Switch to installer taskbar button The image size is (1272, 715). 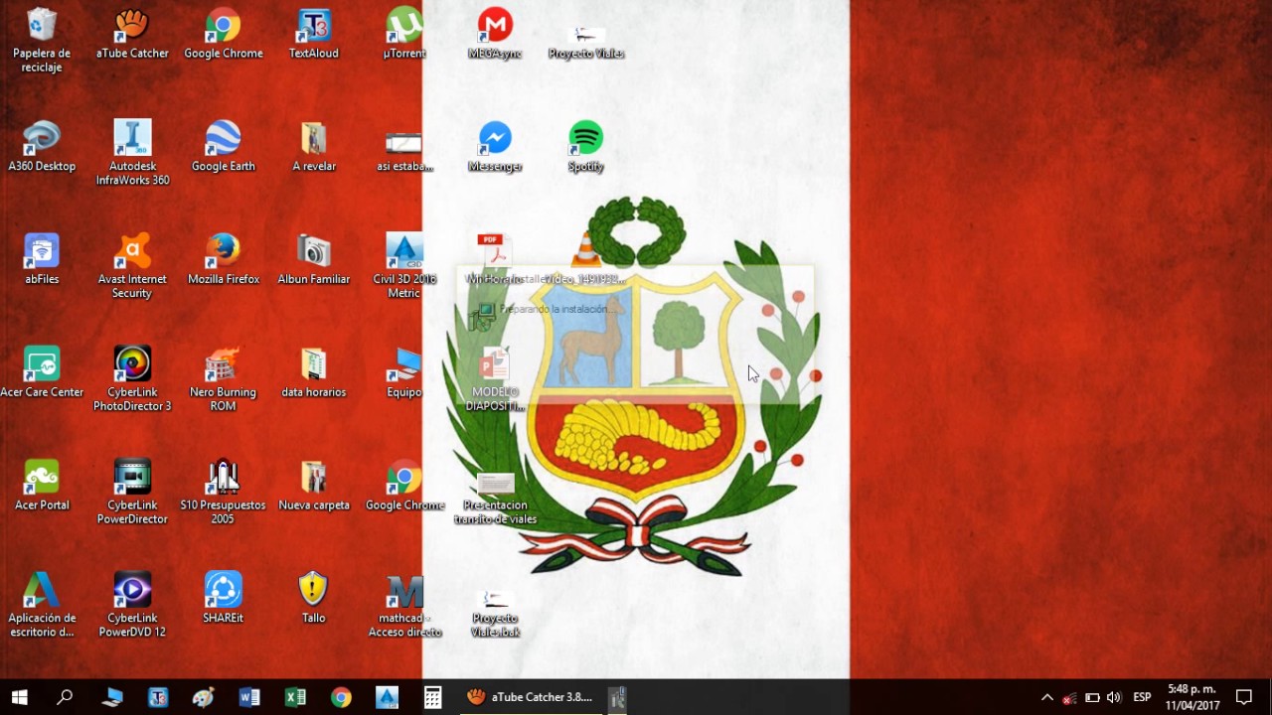(617, 697)
